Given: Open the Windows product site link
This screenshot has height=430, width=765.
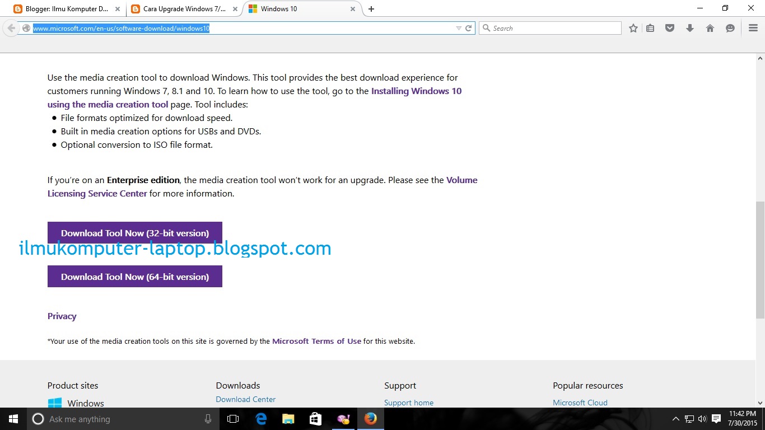Looking at the screenshot, I should coord(76,403).
